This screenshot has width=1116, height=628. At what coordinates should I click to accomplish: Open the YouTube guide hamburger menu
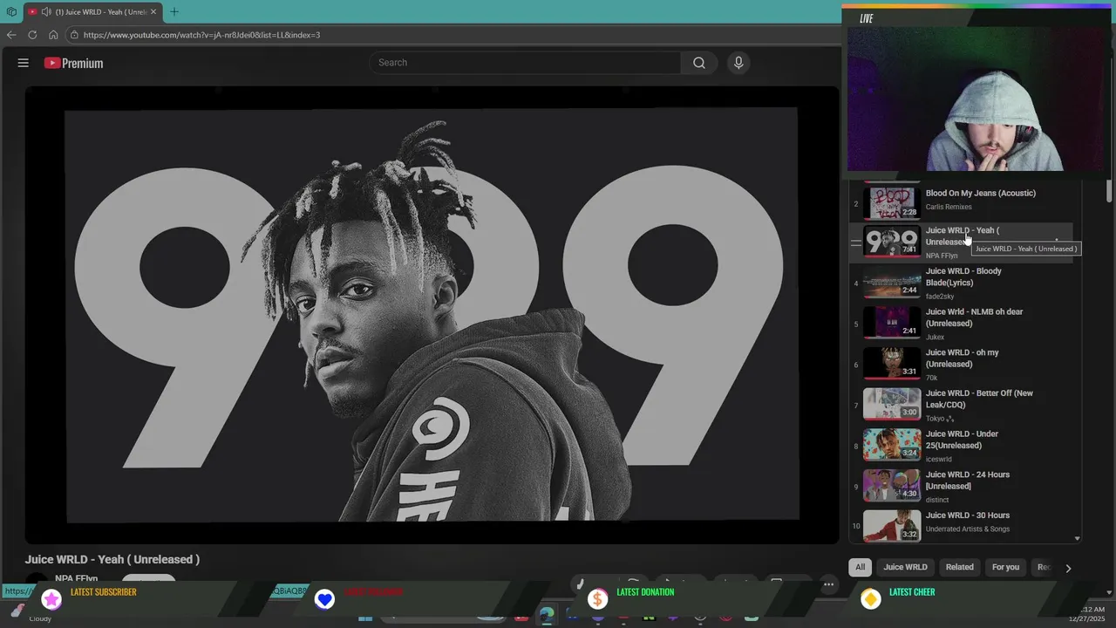24,63
